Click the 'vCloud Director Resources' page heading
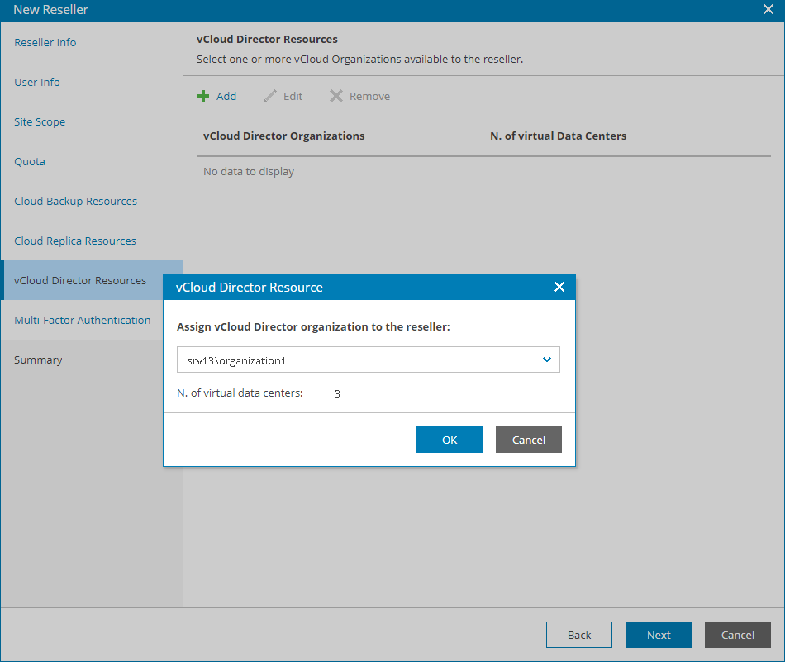Viewport: 785px width, 662px height. click(x=267, y=39)
